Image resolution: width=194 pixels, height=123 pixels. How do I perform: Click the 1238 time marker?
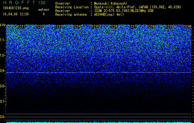(x=151, y=26)
